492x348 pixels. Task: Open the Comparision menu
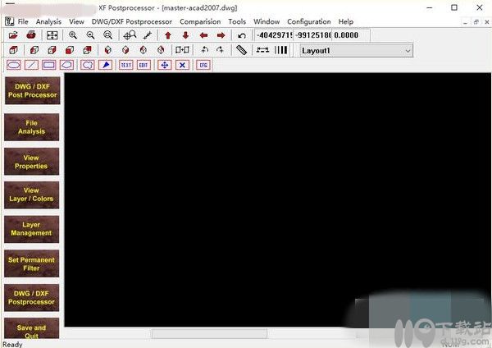click(200, 21)
